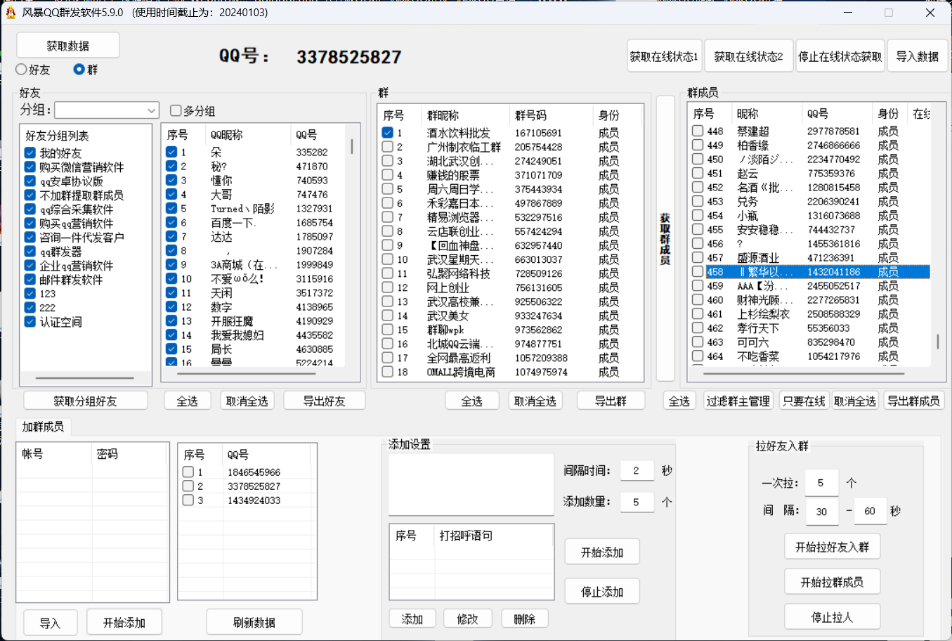Click the 群昵称 column header
Image resolution: width=952 pixels, height=641 pixels.
pyautogui.click(x=465, y=115)
